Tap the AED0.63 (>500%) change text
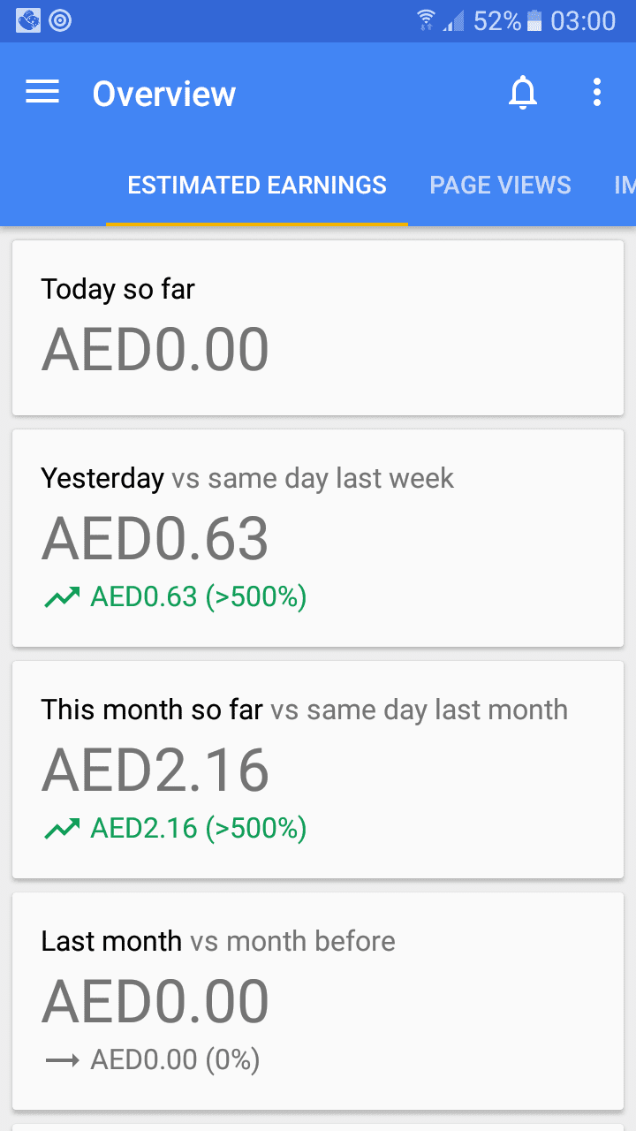 coord(199,598)
